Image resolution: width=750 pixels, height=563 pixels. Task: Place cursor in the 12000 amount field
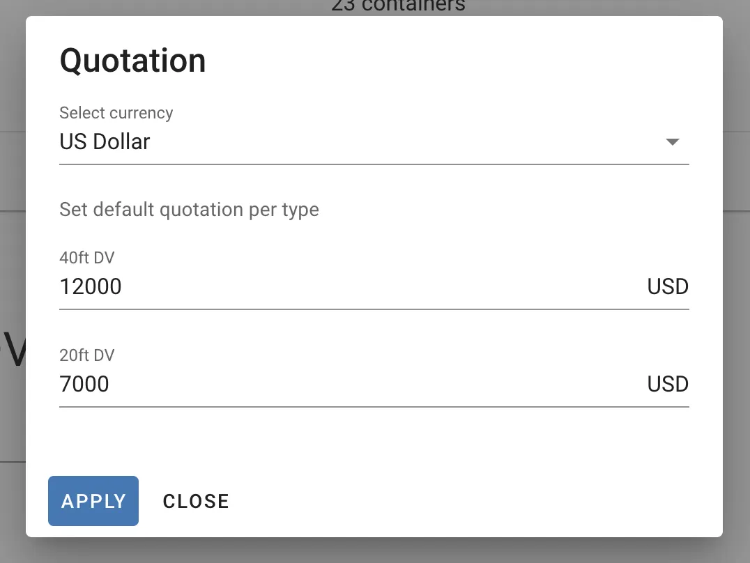pyautogui.click(x=91, y=286)
